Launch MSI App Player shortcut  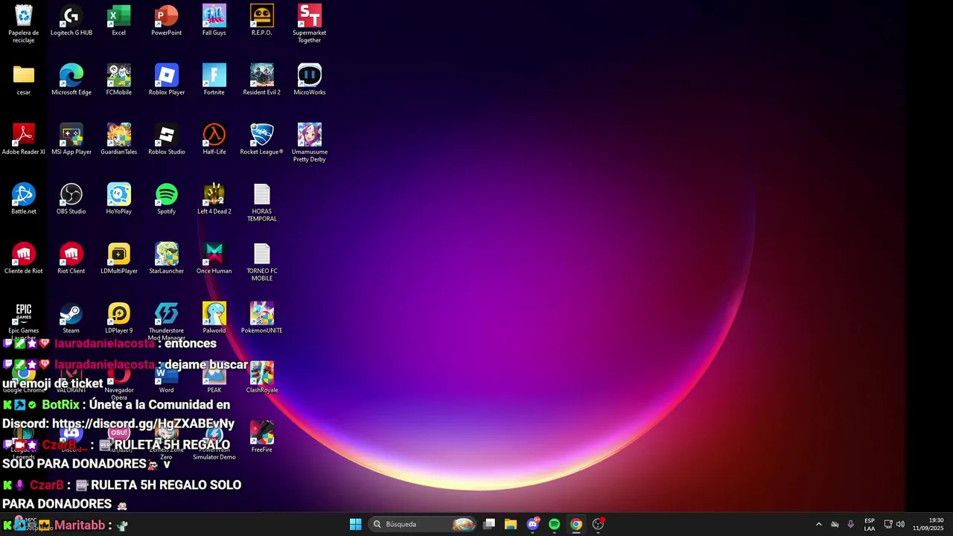point(71,140)
